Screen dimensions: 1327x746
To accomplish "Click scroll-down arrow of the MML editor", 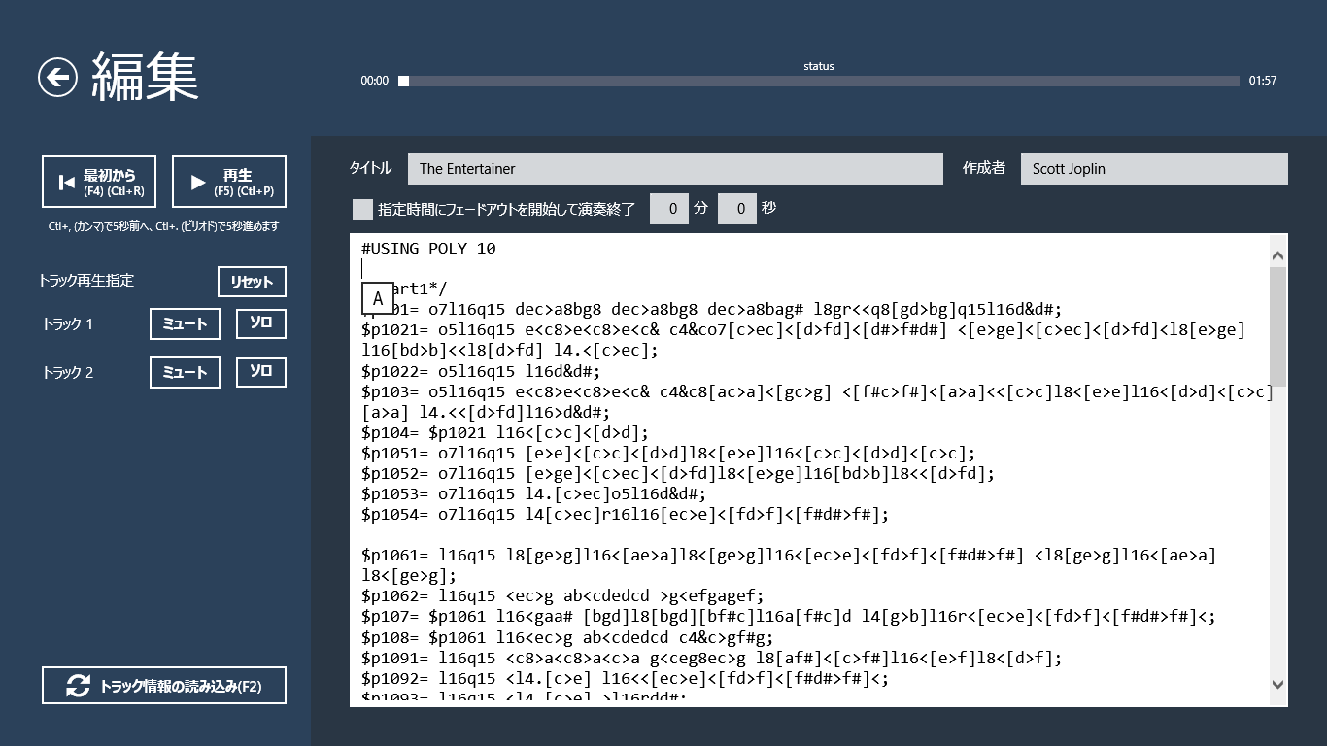I will click(x=1277, y=684).
